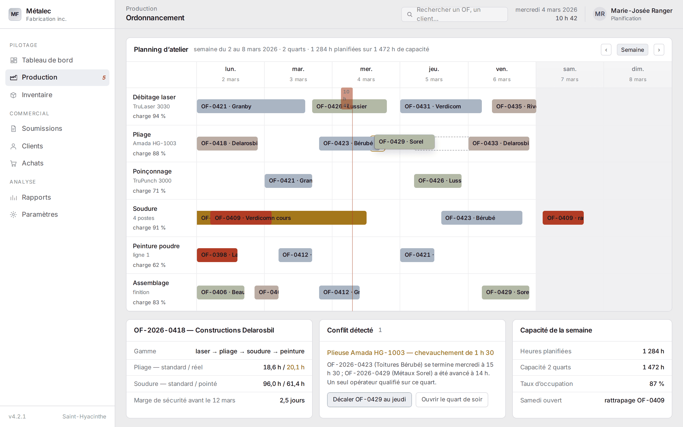Viewport: 683px width, 427px height.
Task: Open the Soumissions document icon
Action: [13, 128]
